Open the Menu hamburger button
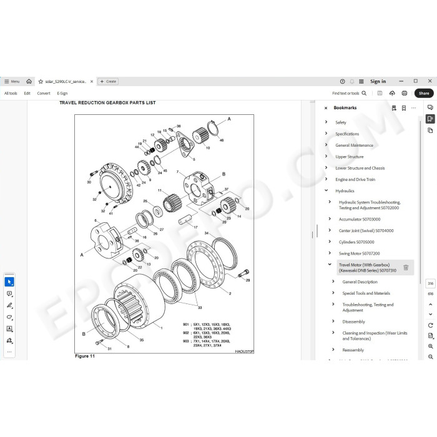Image resolution: width=437 pixels, height=437 pixels. (12, 81)
